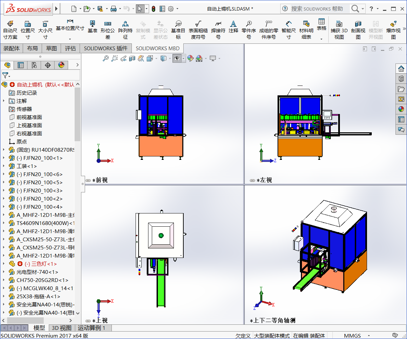The width and height of the screenshot is (407, 339).
Task: Open the DisplayManager tab icon
Action: pos(61,65)
